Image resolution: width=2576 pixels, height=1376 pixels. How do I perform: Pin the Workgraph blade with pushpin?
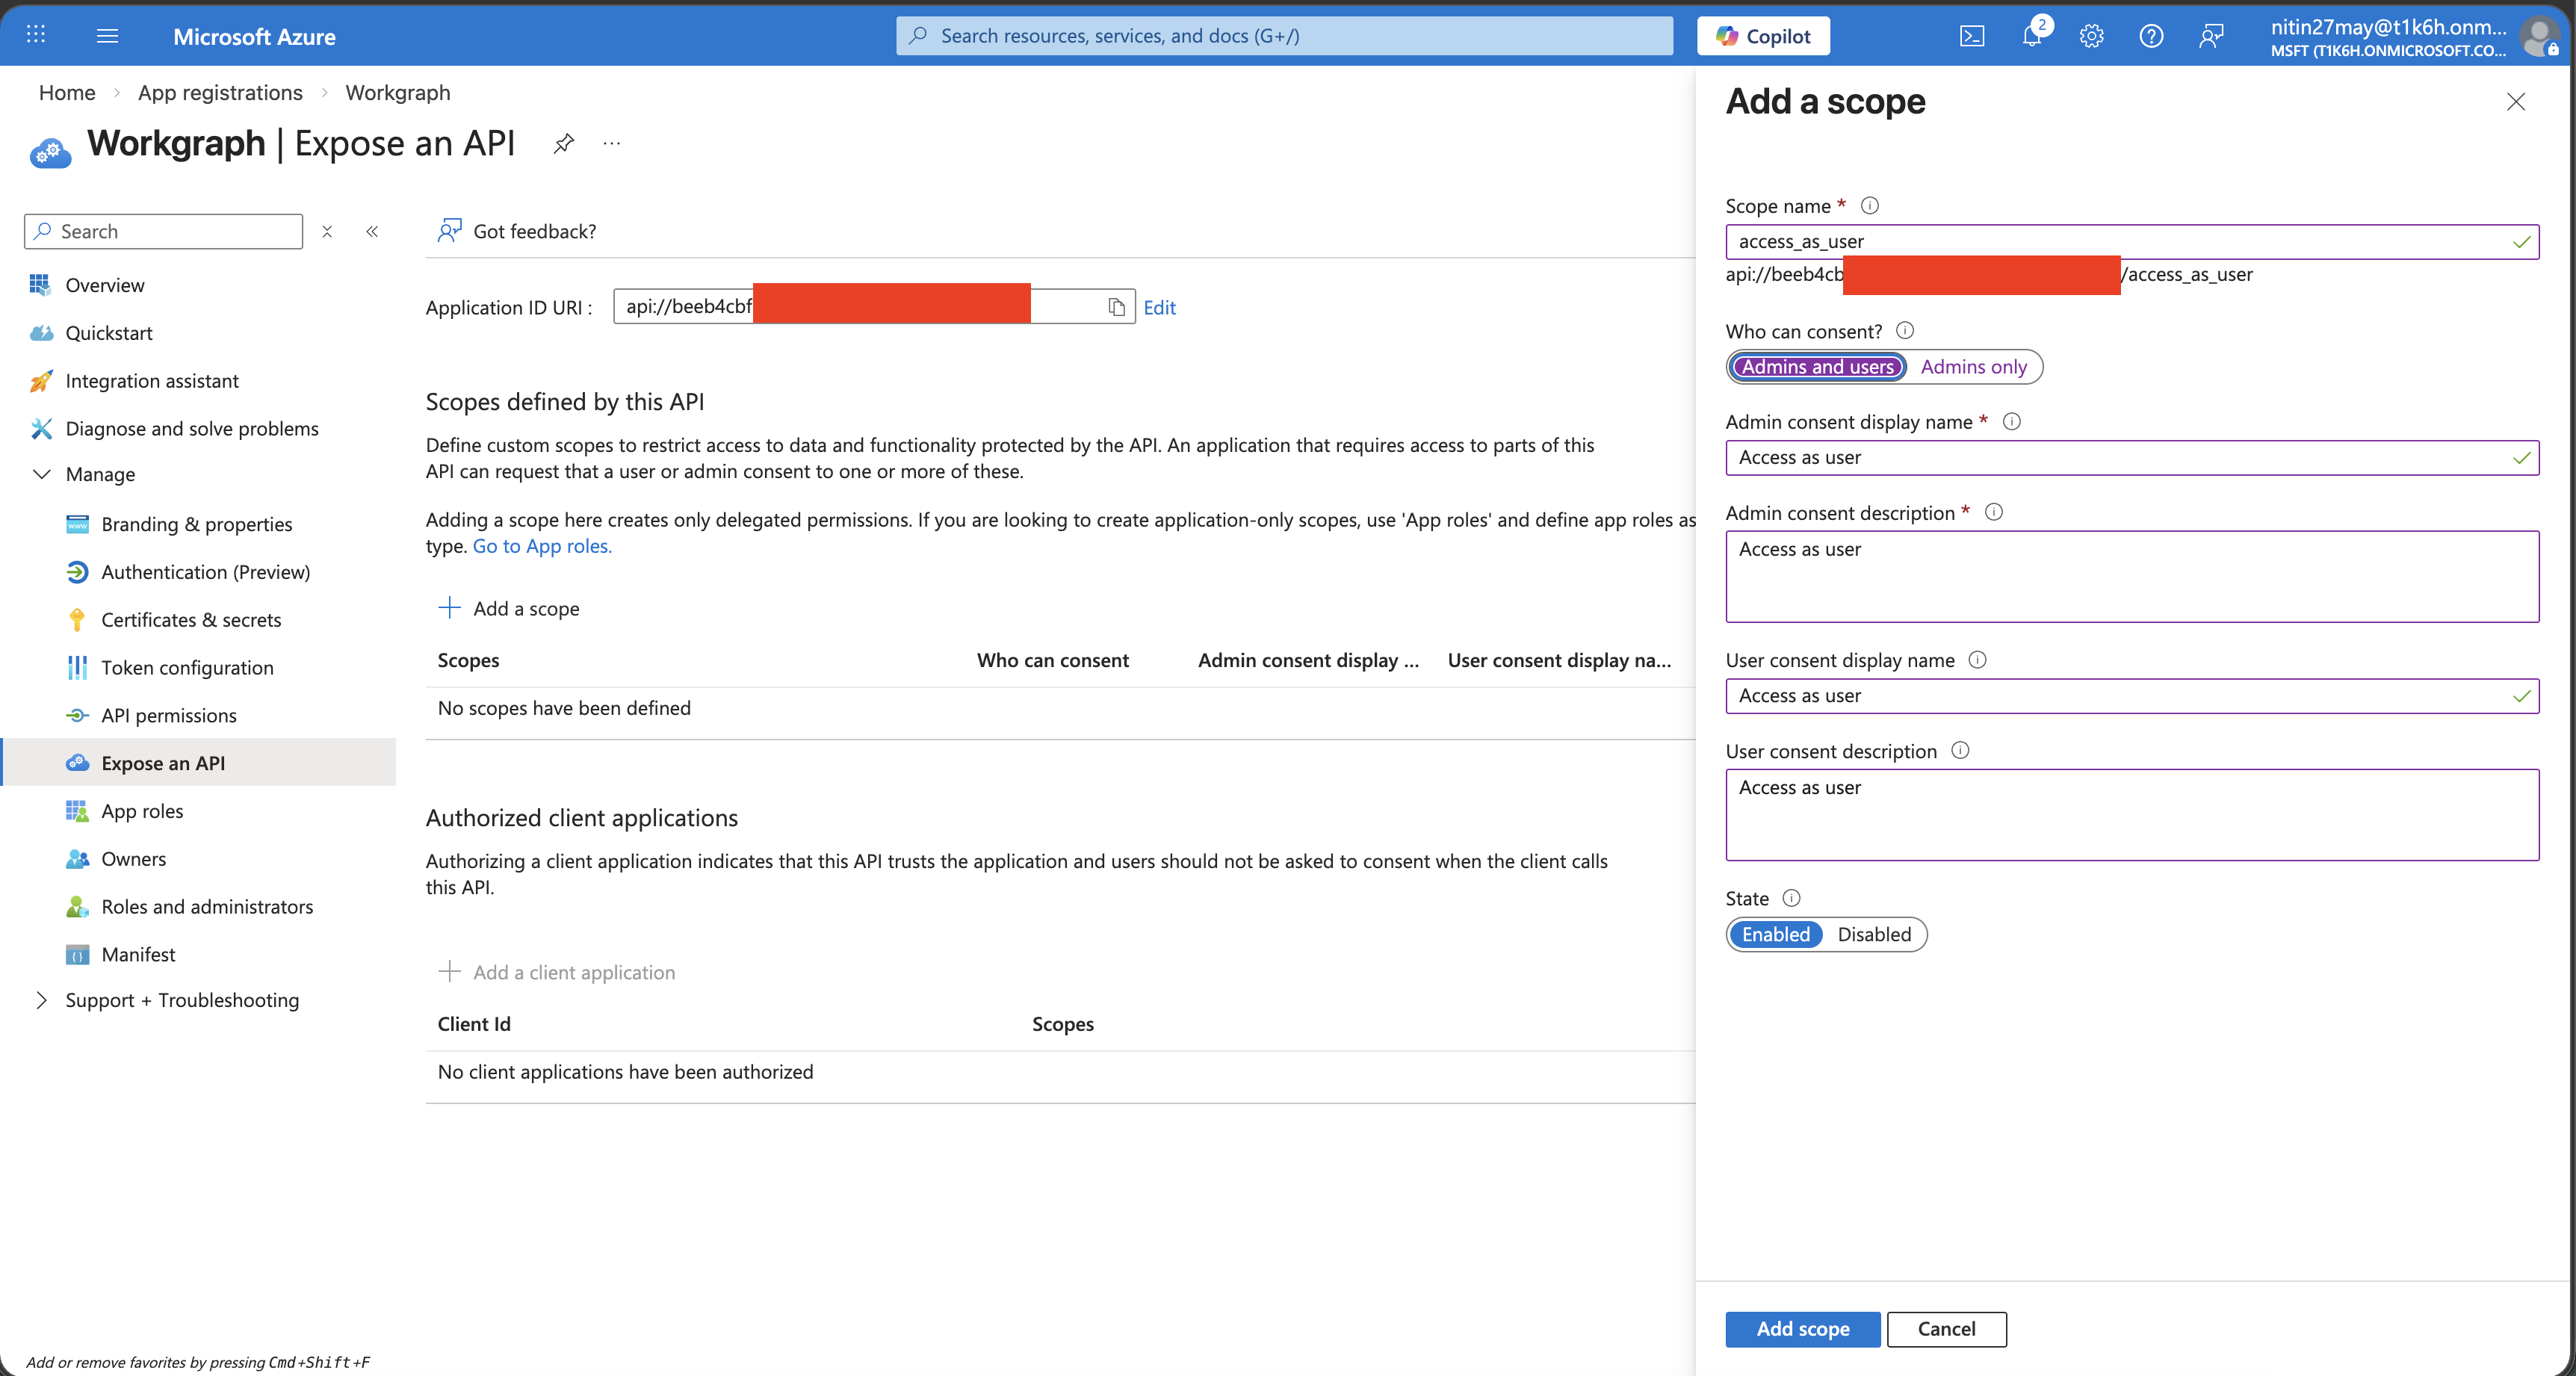coord(564,143)
